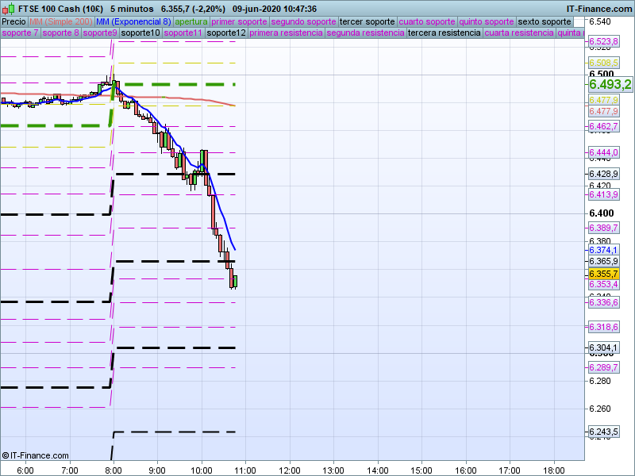Image resolution: width=635 pixels, height=476 pixels.
Task: Select the soporte10 label
Action: click(x=140, y=33)
